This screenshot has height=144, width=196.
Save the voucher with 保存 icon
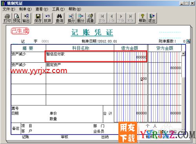(x=38, y=18)
